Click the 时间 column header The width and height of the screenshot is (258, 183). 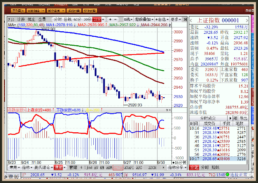coord(194,123)
